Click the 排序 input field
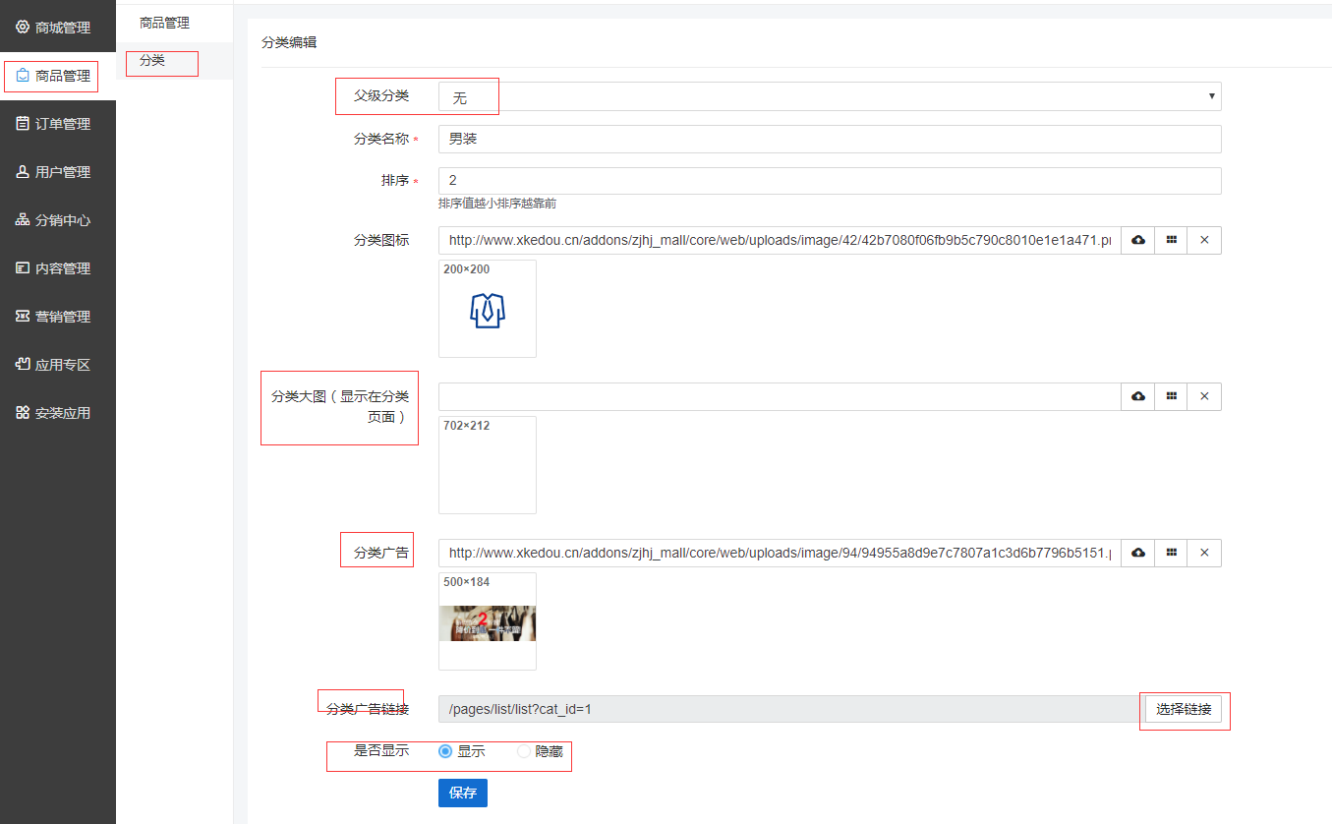Screen dimensions: 1332x824 (829, 181)
